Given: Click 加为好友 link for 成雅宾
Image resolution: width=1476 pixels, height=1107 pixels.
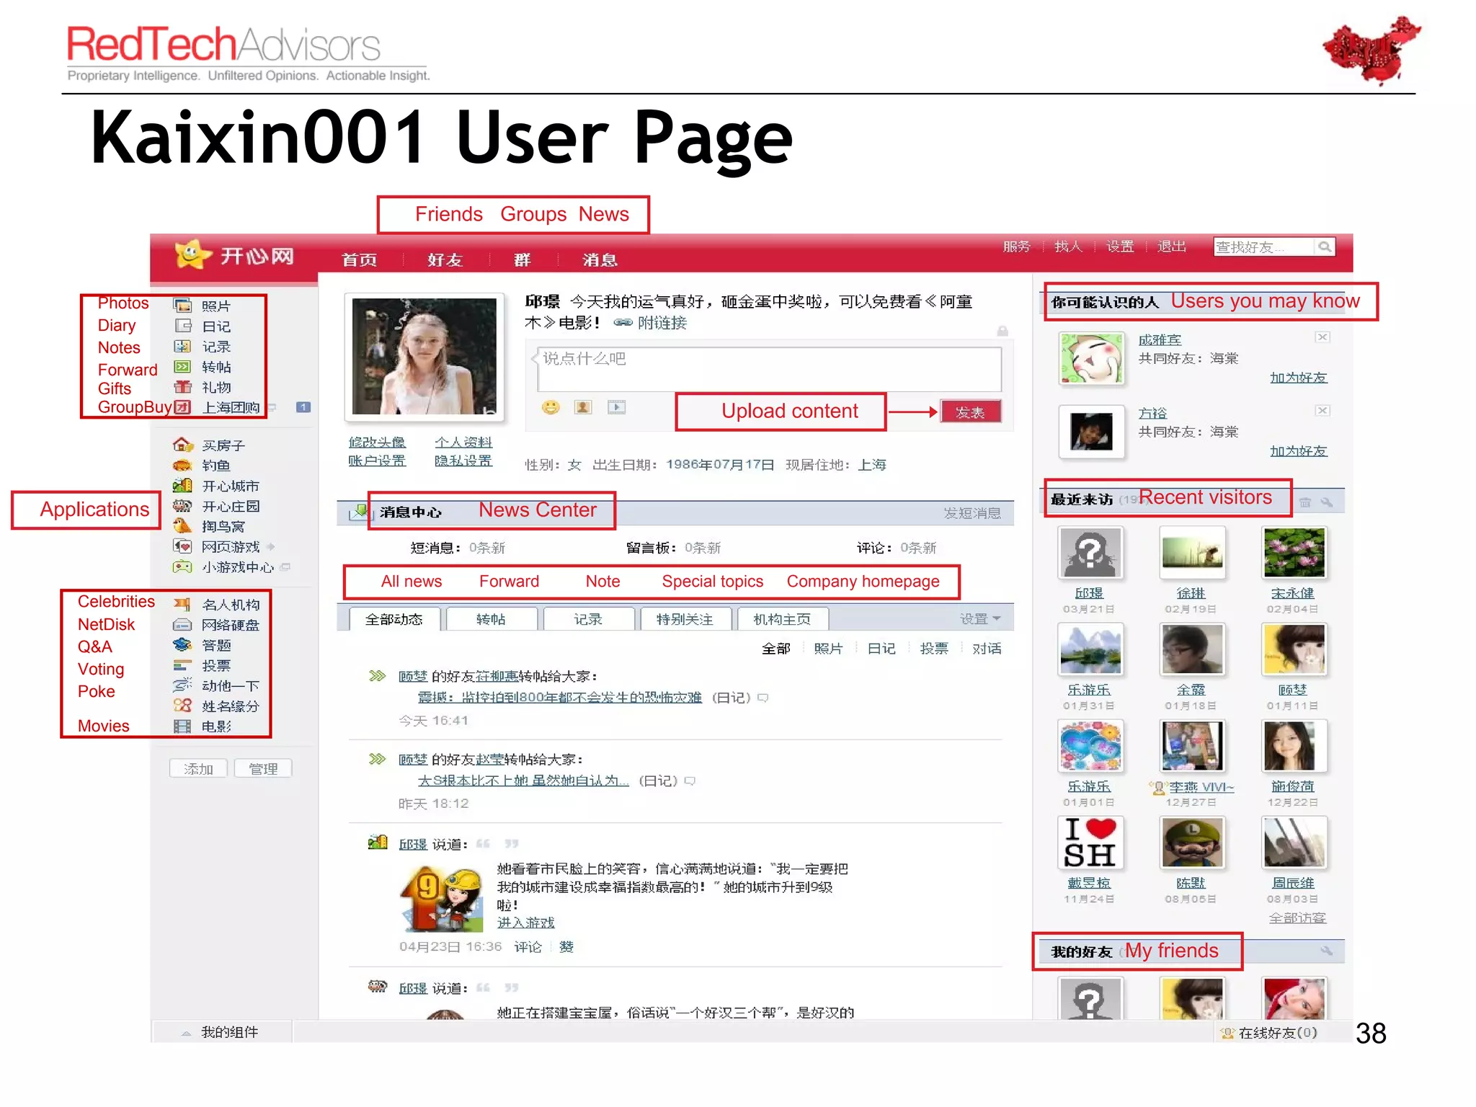Looking at the screenshot, I should click(x=1299, y=378).
